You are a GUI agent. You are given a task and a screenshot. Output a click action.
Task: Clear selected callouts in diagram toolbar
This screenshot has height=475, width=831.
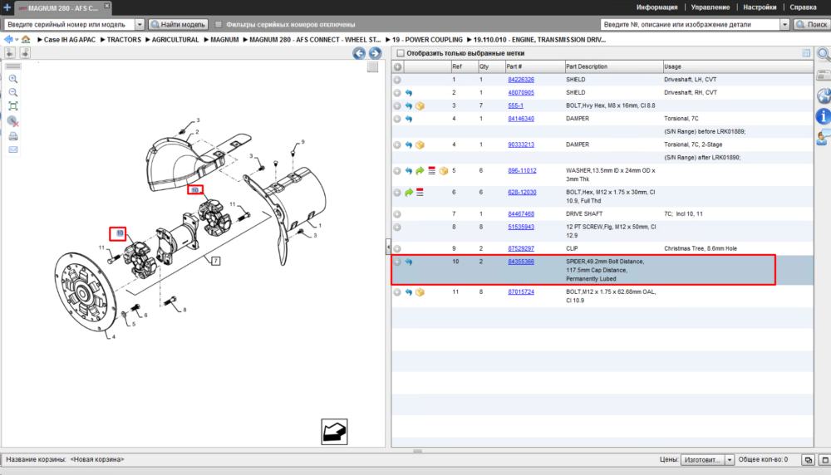tap(13, 122)
